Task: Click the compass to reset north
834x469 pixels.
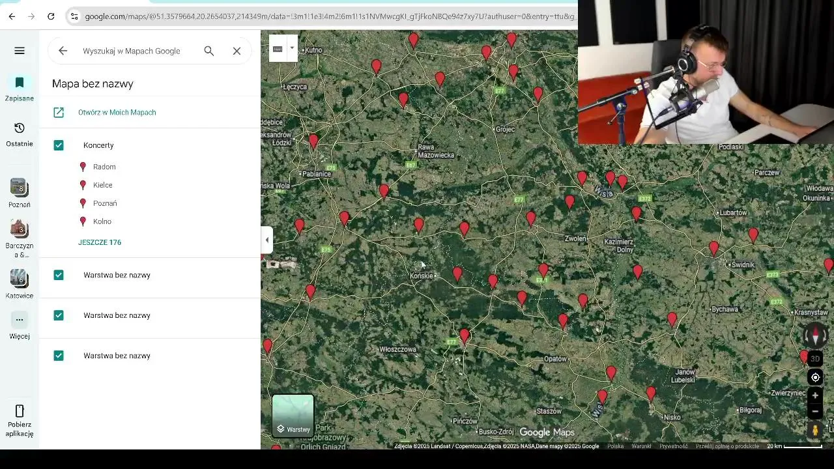Action: (x=815, y=335)
